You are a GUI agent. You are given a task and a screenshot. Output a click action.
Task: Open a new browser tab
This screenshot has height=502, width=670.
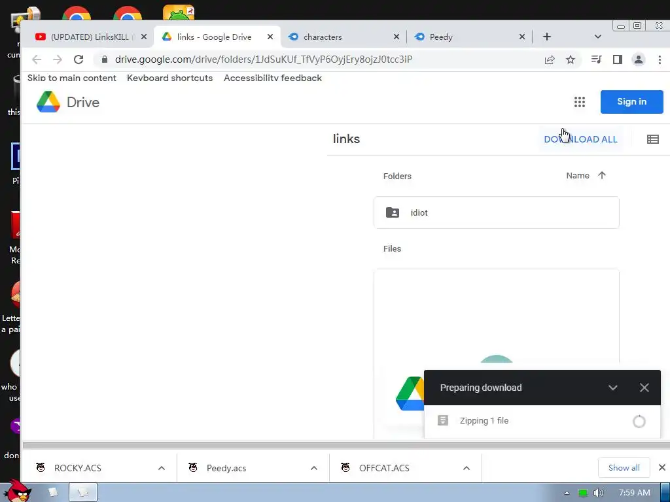coord(547,37)
